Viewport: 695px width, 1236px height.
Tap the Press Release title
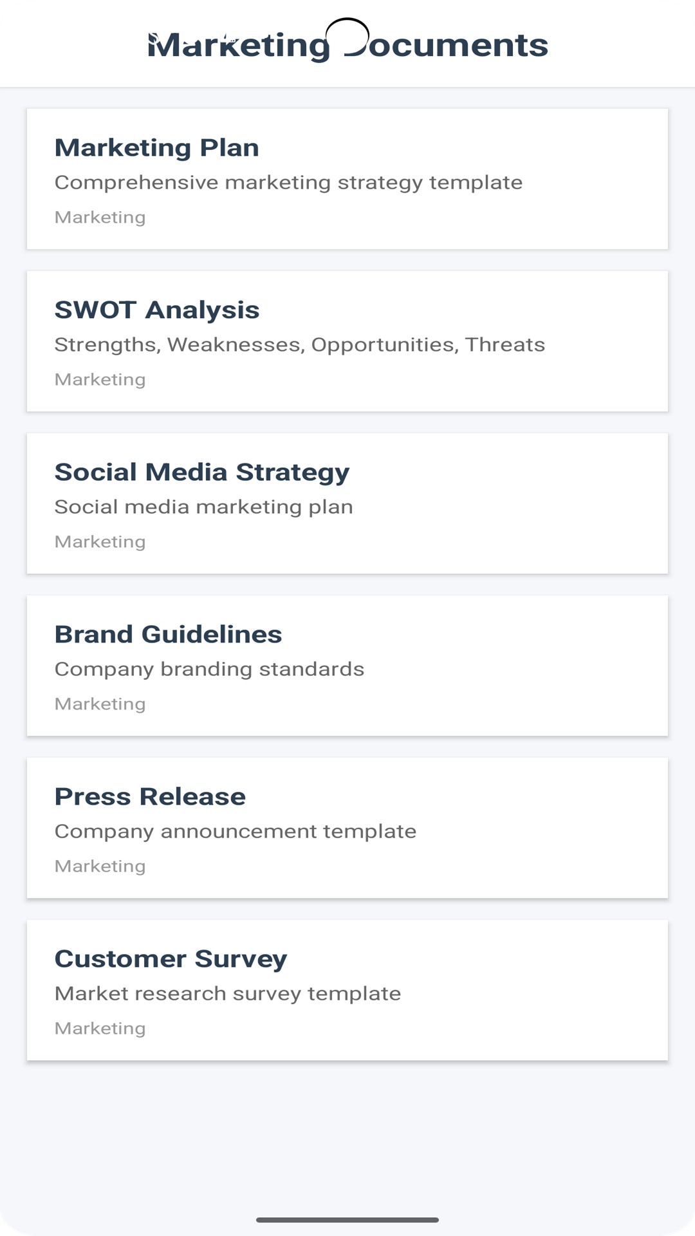(151, 797)
